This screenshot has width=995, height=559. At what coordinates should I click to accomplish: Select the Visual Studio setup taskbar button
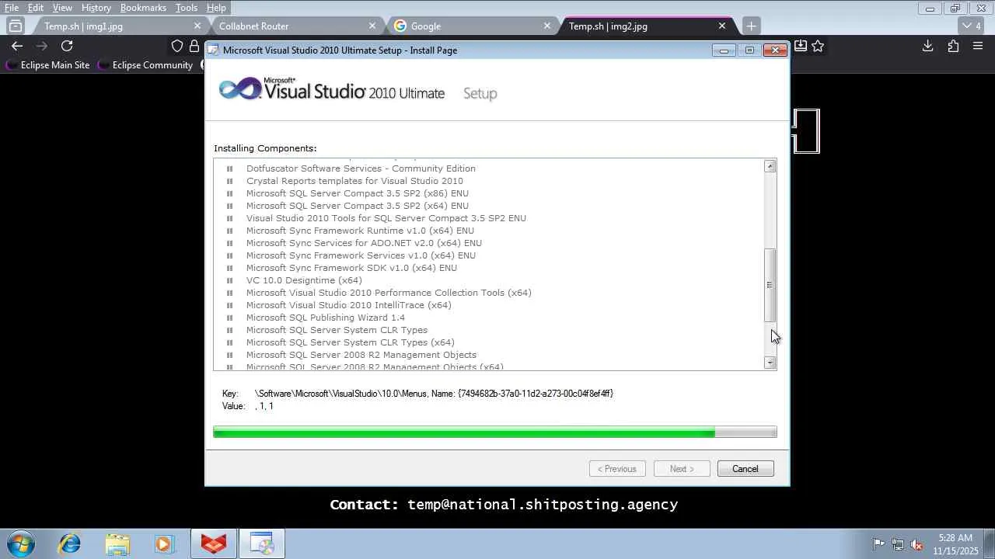(x=262, y=543)
